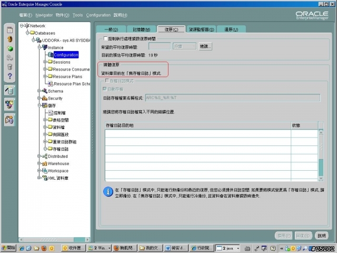This screenshot has height=253, width=337.
Task: Open the Tools menu
Action: 77,15
